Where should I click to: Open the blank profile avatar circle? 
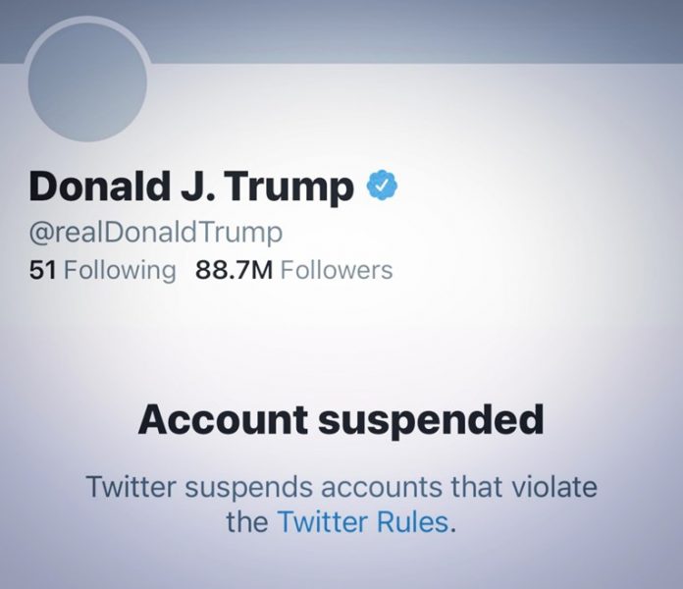88,82
